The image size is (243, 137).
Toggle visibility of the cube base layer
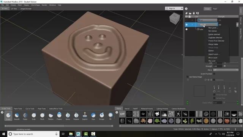[186, 29]
